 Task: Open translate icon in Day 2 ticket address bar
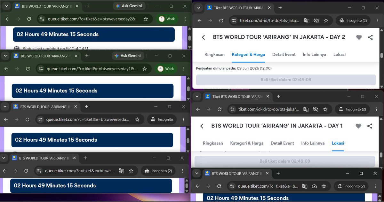tap(307, 21)
